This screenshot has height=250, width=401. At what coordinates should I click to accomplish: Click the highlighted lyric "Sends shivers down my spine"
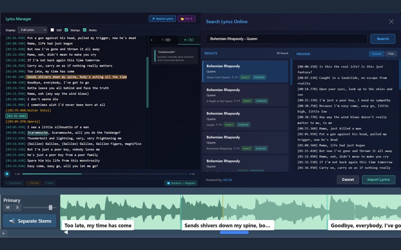point(77,77)
